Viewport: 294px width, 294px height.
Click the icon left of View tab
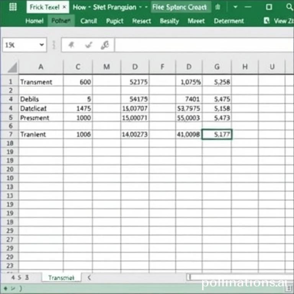pyautogui.click(x=266, y=21)
